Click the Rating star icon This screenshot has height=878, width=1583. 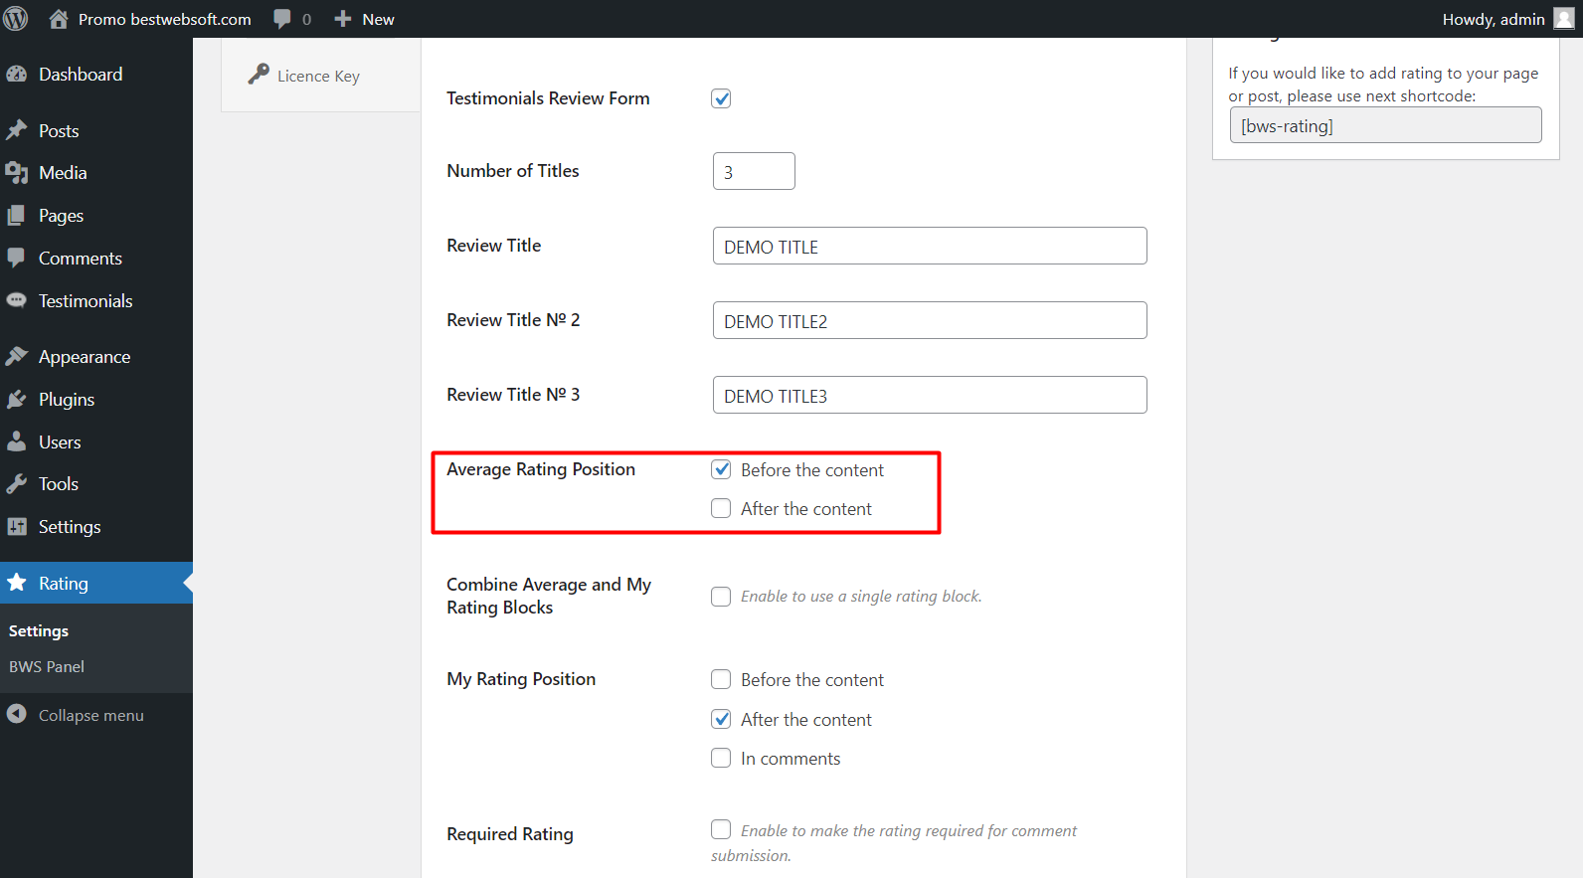[17, 584]
